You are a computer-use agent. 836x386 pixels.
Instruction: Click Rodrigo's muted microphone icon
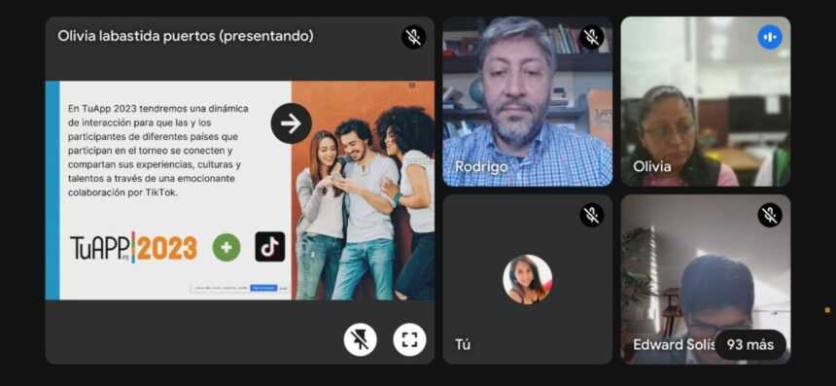[592, 37]
